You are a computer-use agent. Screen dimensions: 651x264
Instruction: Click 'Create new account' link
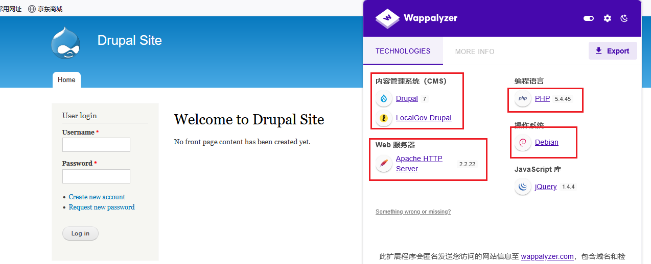[97, 197]
